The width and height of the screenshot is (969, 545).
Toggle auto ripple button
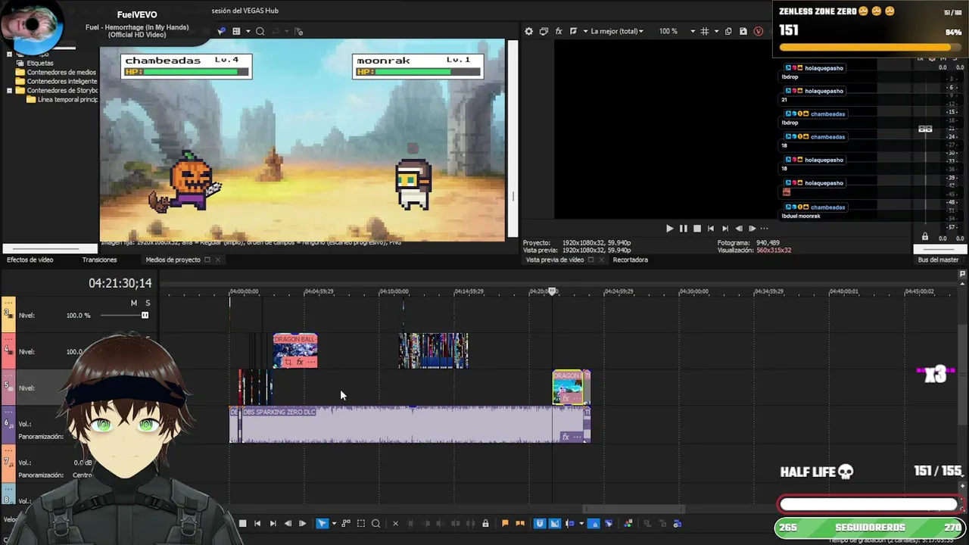tap(570, 523)
